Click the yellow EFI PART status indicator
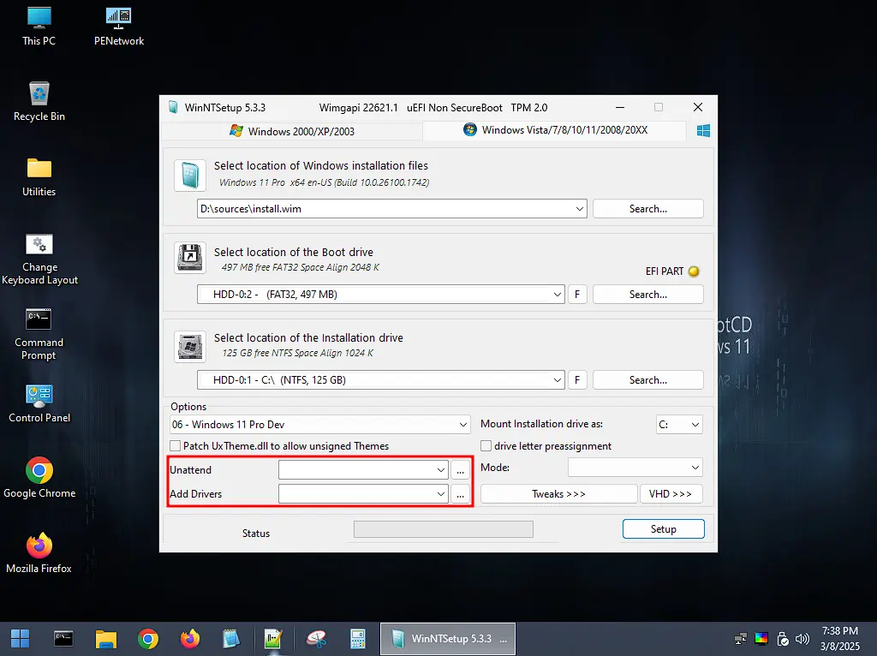 694,271
